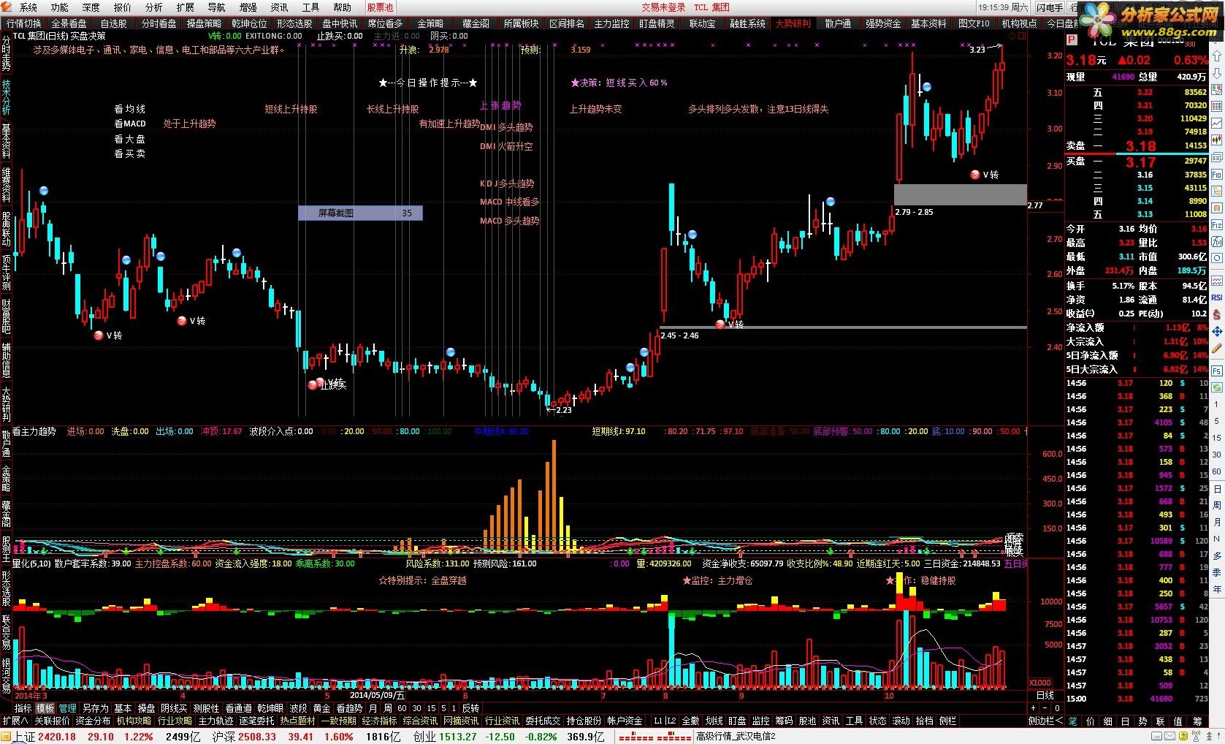Viewport: 1225px width, 744px height.
Task: Click the 交易未登录 login link
Action: point(663,7)
